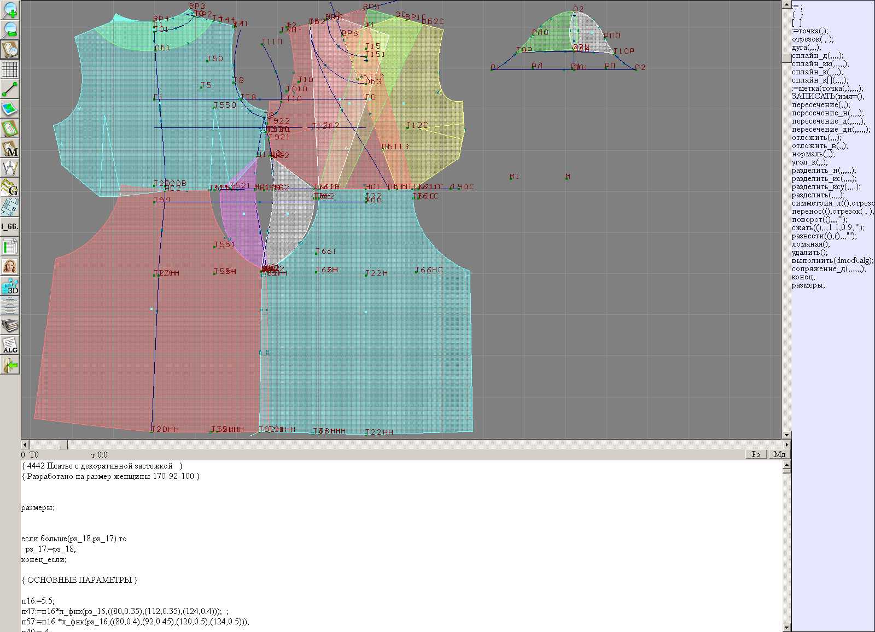
Task: Click the canvas horizontal scrollbar thumb
Action: coord(63,445)
